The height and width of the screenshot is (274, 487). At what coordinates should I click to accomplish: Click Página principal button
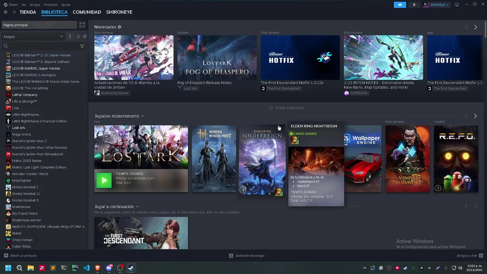[39, 25]
